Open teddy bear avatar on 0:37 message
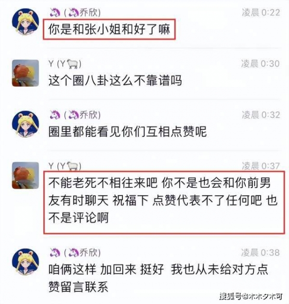This screenshot has height=304, width=289. click(26, 176)
